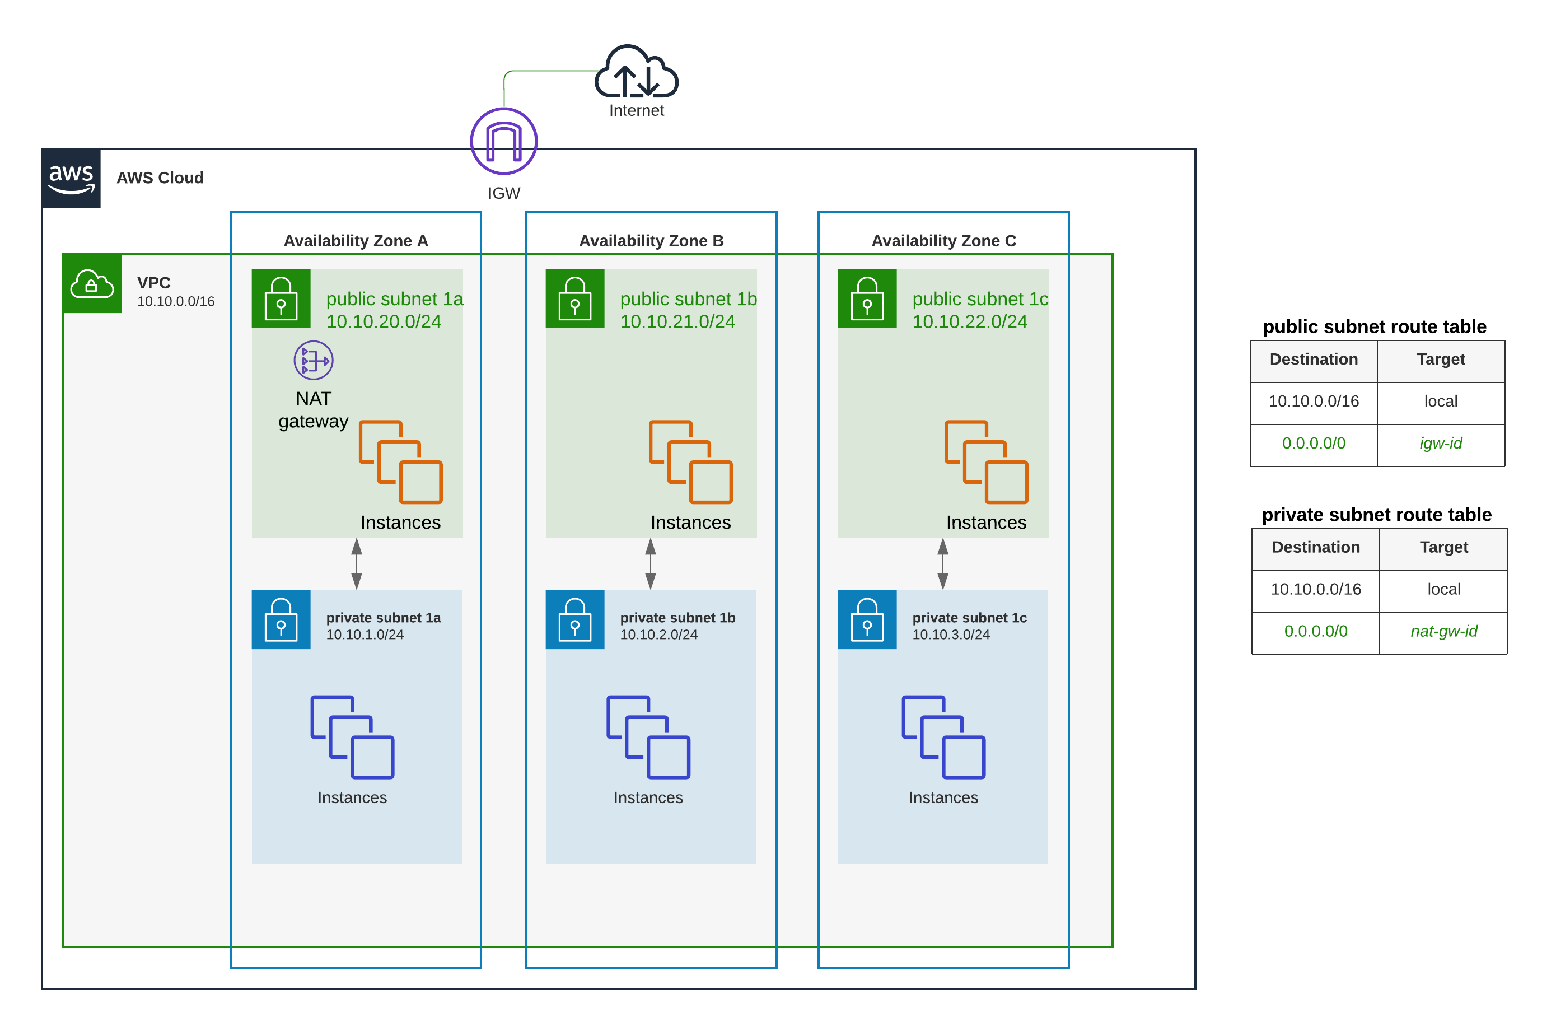Click private subnet 1b lock icon
Image resolution: width=1556 pixels, height=1031 pixels.
click(574, 619)
